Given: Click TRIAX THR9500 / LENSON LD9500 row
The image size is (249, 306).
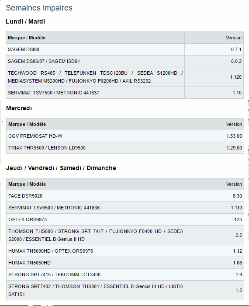Looking at the screenshot, I should coord(125,148).
